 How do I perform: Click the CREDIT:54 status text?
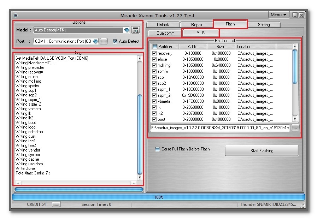pos(36,204)
